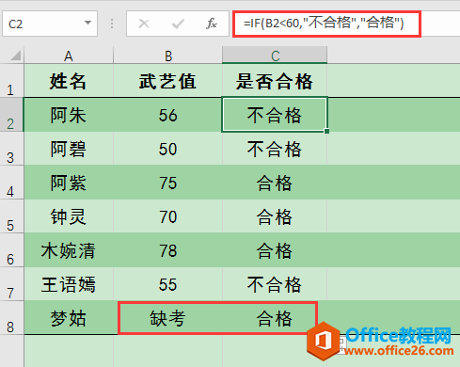Select row 1 header

pos(11,81)
